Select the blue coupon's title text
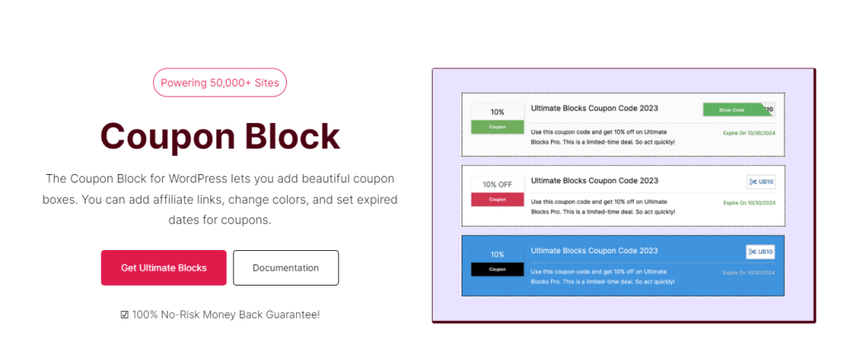Viewport: 847px width, 364px height. tap(594, 251)
